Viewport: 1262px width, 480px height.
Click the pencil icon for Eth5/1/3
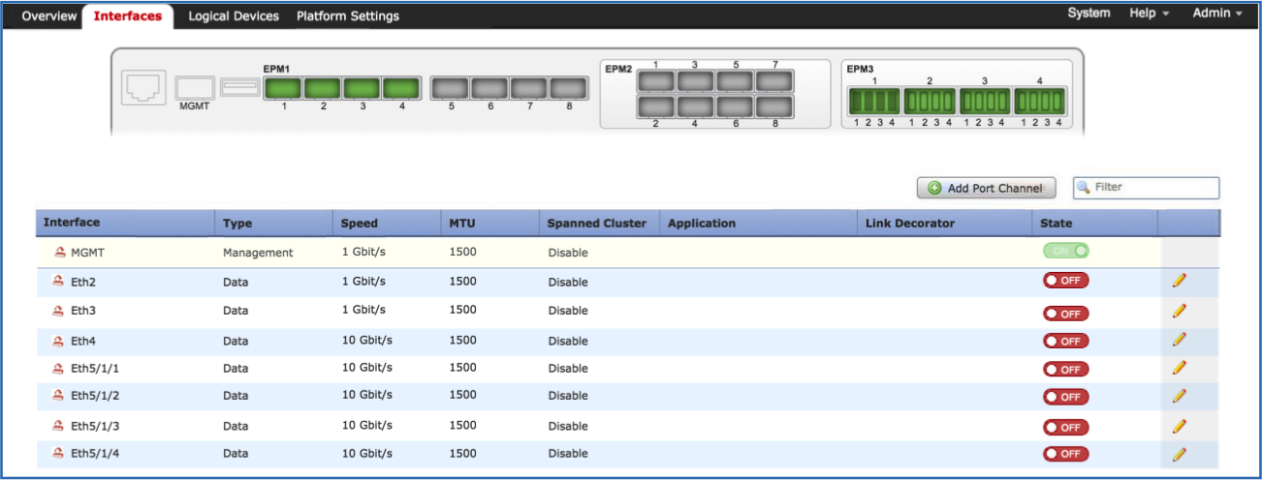click(x=1179, y=426)
